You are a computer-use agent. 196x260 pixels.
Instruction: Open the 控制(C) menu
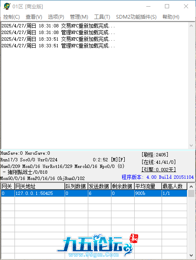(x=11, y=17)
